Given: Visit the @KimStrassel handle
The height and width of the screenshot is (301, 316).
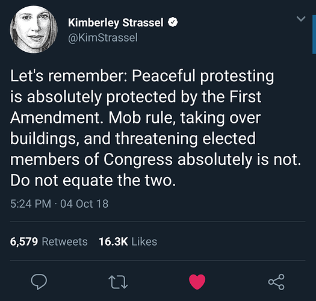Looking at the screenshot, I should pos(103,38).
